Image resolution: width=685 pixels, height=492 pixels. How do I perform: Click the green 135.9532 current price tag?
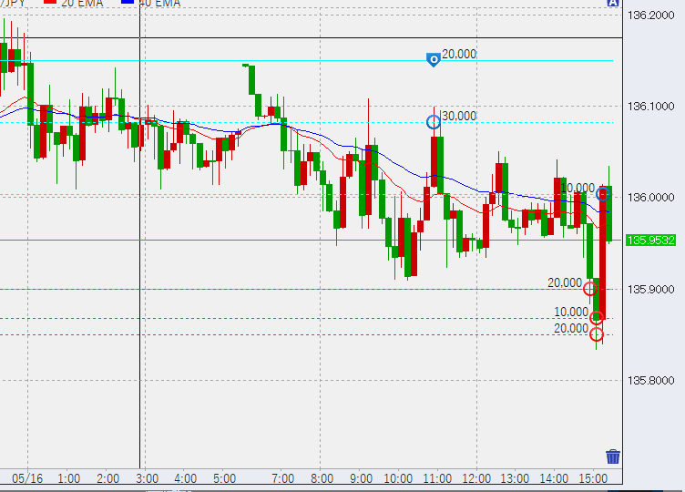tap(651, 240)
